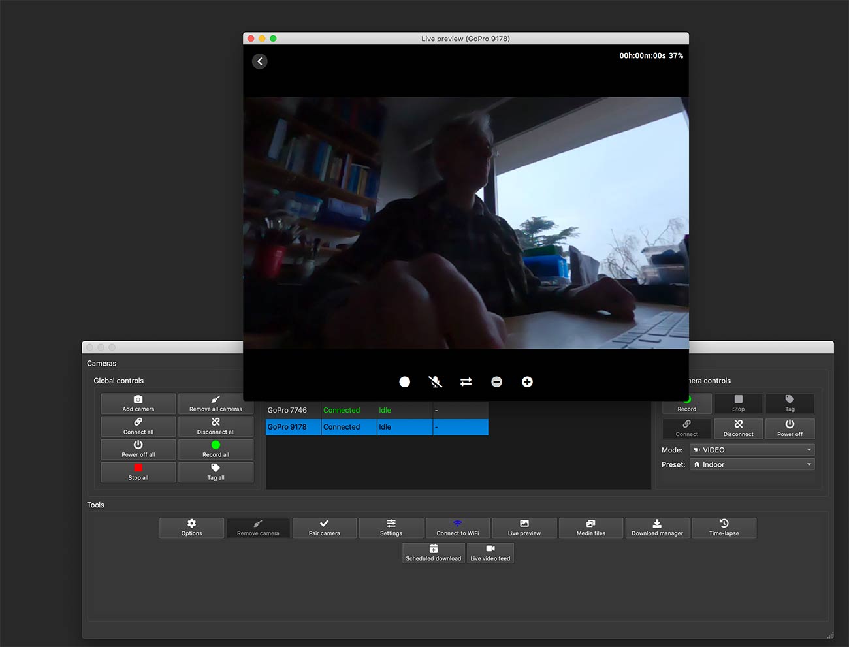Start recording with the white circle button
This screenshot has height=647, width=849.
point(405,382)
